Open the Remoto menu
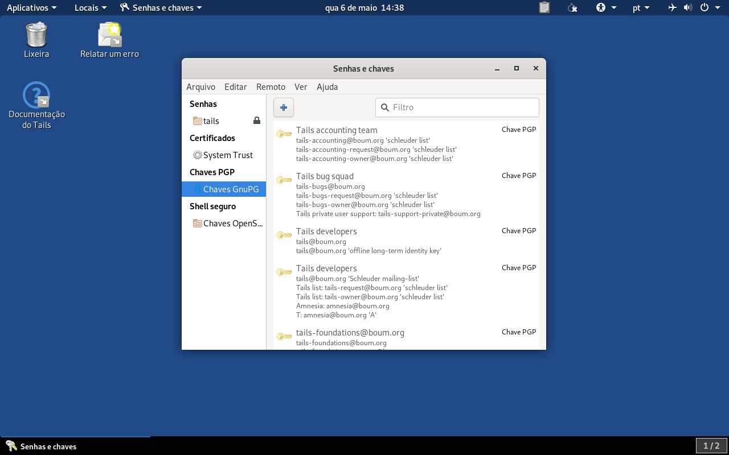This screenshot has width=729, height=455. [x=271, y=87]
